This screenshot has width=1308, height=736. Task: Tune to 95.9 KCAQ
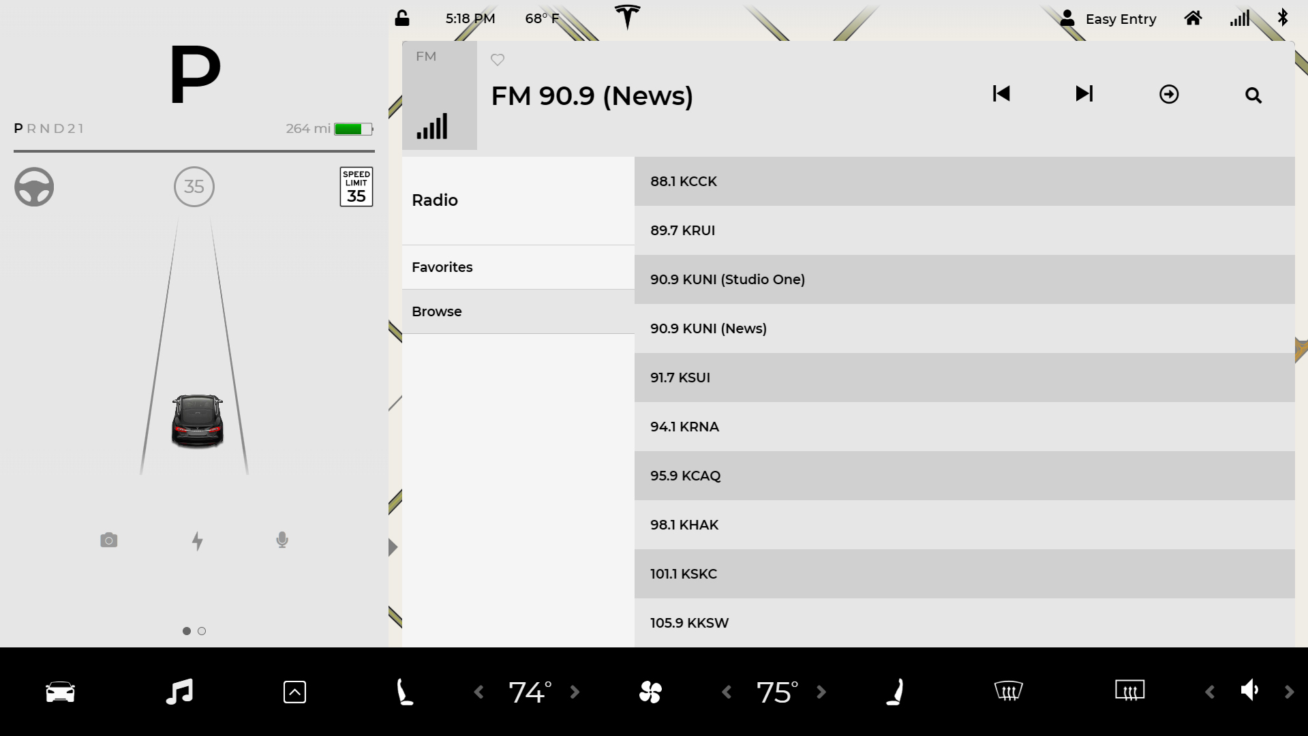[x=964, y=476]
